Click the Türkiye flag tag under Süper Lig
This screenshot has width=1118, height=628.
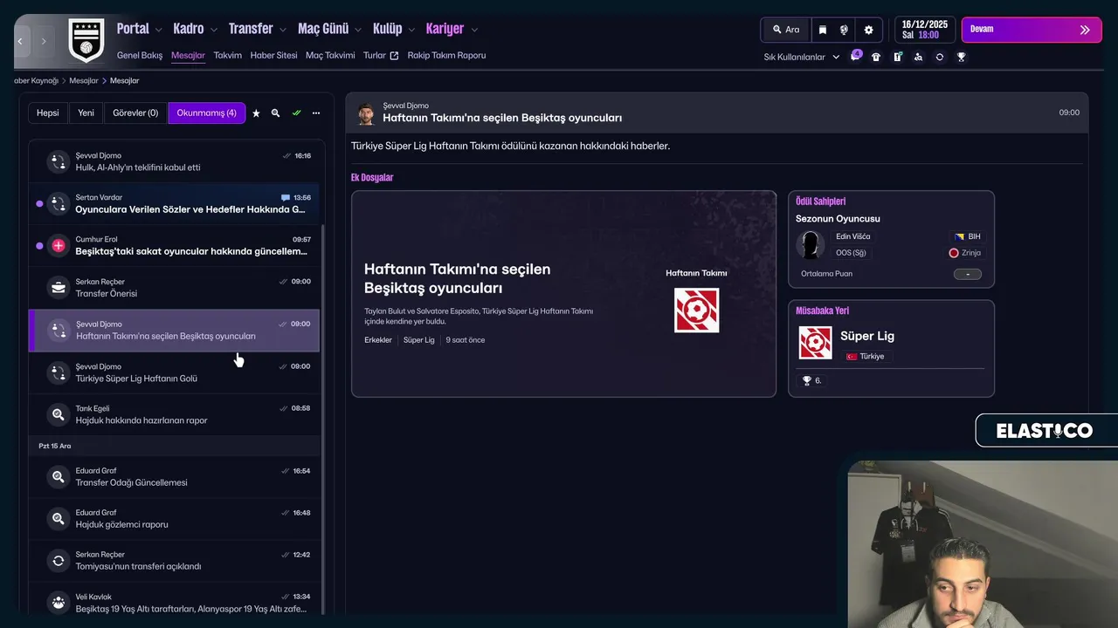coord(865,357)
